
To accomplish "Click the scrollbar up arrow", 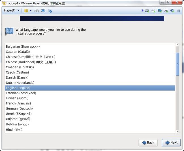I will [177, 44].
